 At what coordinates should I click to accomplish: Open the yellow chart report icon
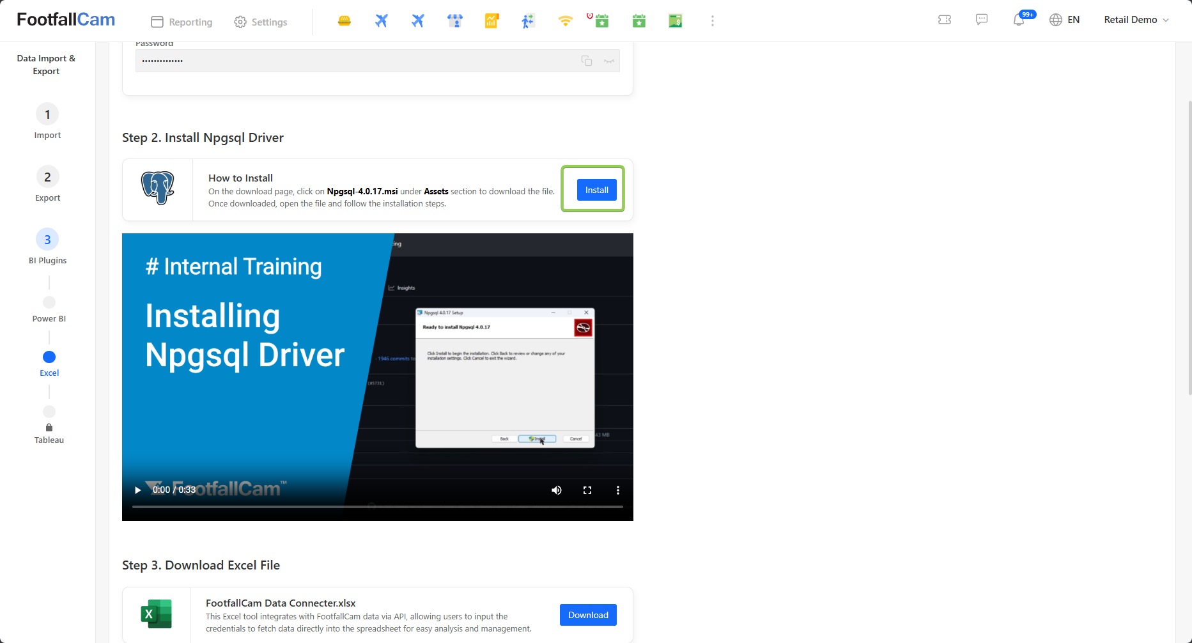click(492, 21)
